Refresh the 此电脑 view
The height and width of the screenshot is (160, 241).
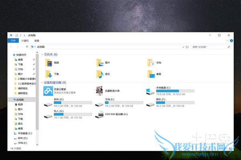[x=187, y=47]
